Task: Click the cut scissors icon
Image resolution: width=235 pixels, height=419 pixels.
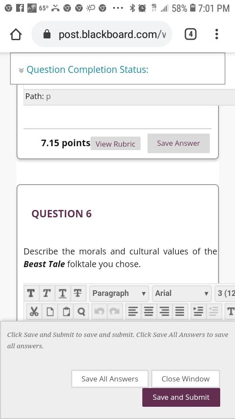Action: 34,311
